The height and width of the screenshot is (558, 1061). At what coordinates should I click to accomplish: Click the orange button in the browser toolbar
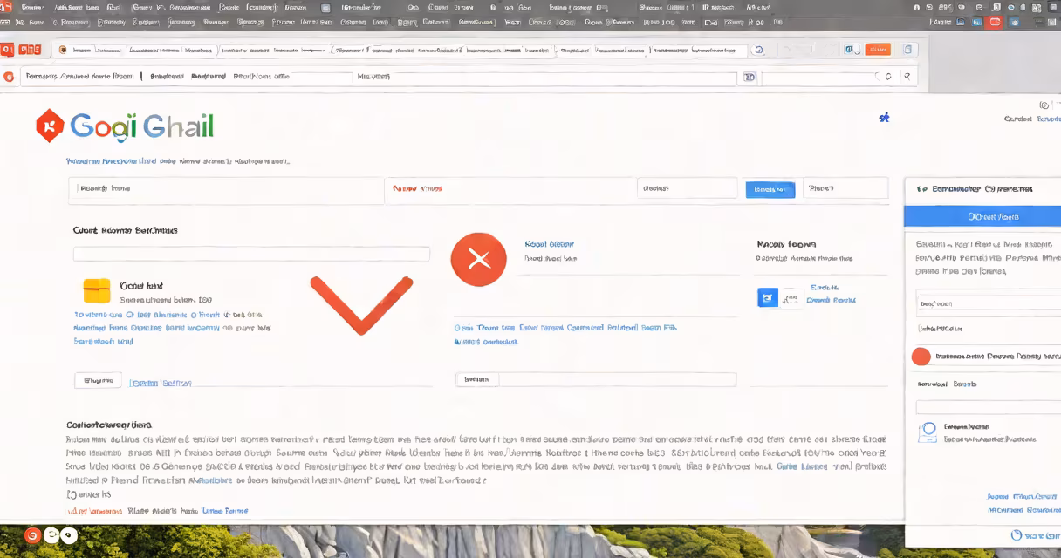(x=877, y=50)
